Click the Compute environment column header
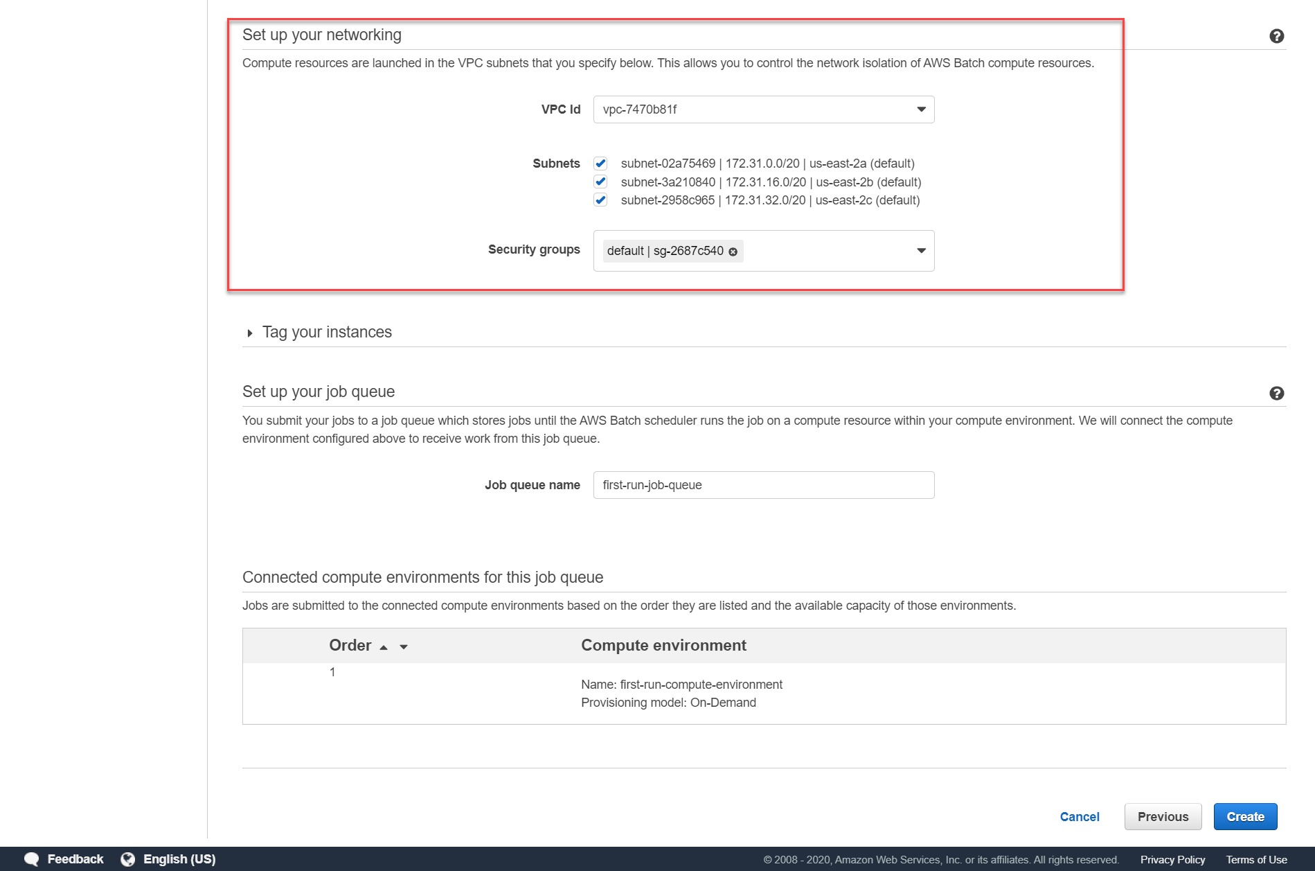1315x871 pixels. tap(663, 645)
